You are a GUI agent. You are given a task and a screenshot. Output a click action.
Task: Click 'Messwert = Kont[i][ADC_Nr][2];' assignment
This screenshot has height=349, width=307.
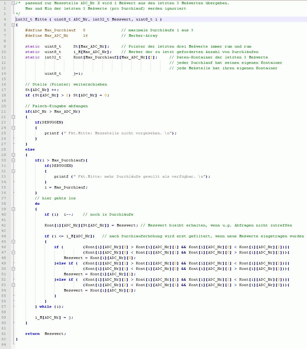click(100, 291)
